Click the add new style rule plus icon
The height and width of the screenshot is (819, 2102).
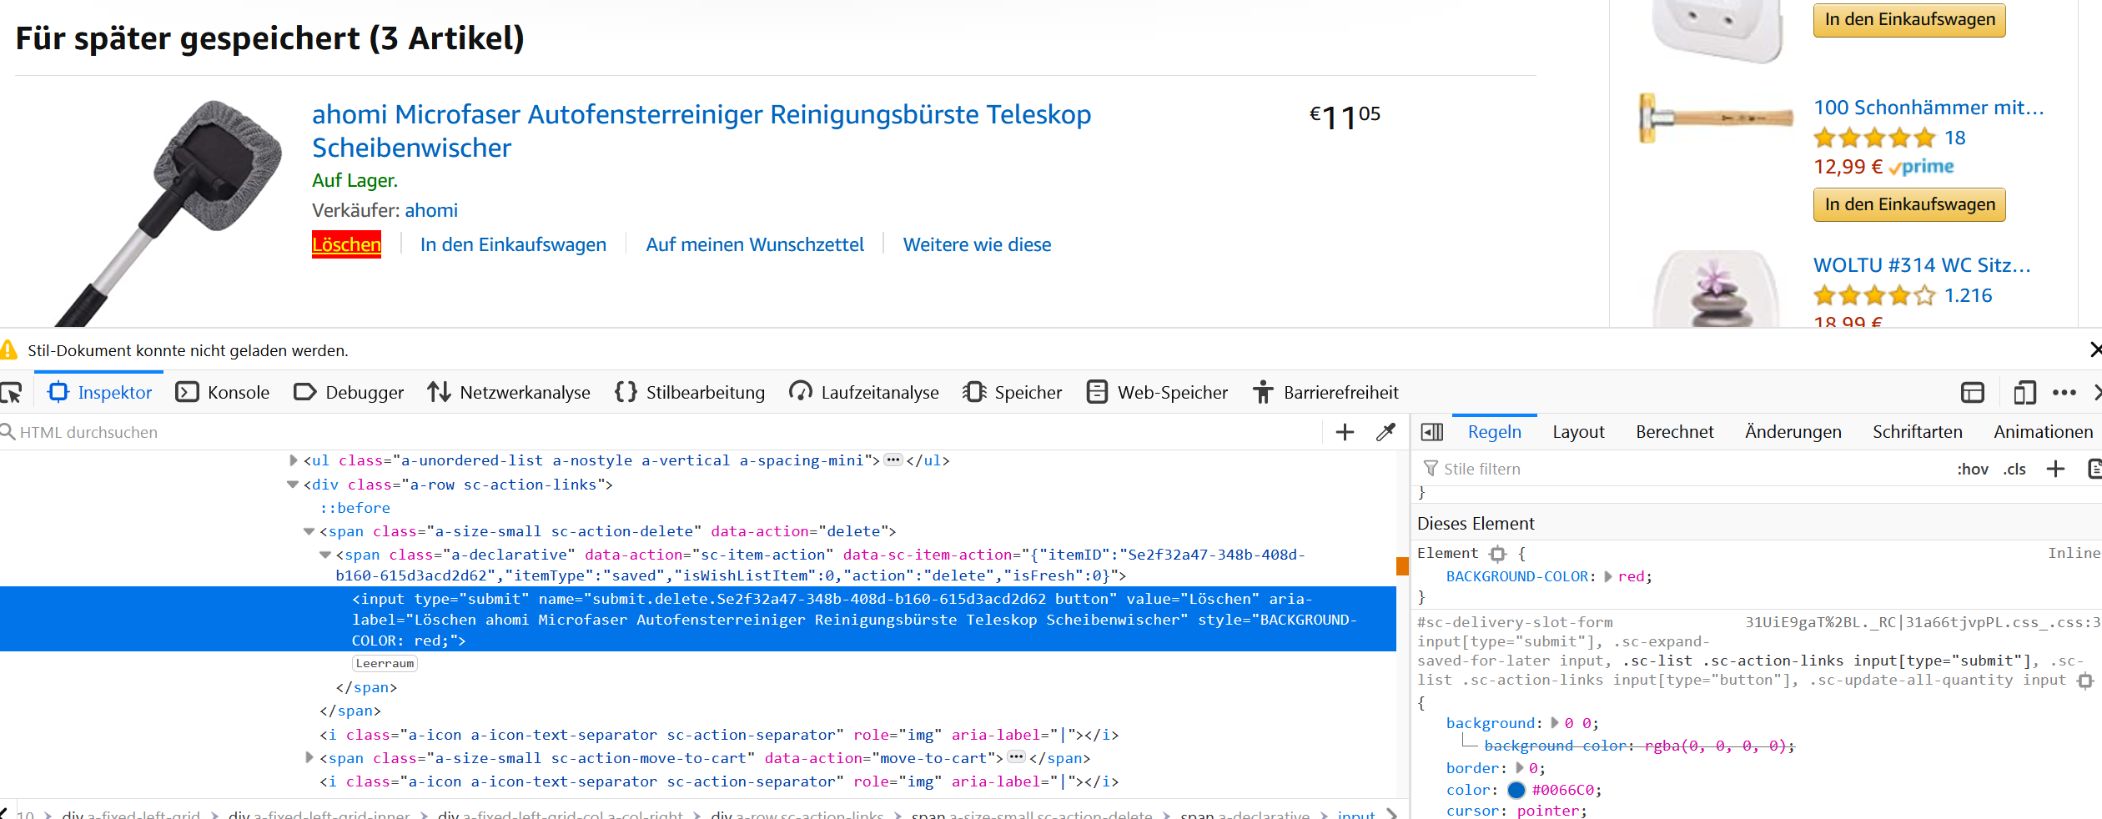click(2055, 469)
